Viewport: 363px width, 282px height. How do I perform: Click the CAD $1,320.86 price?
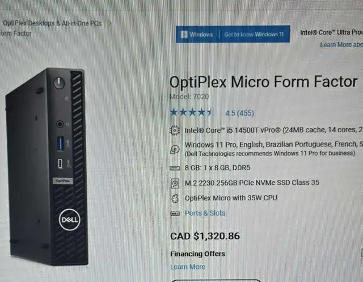click(205, 236)
